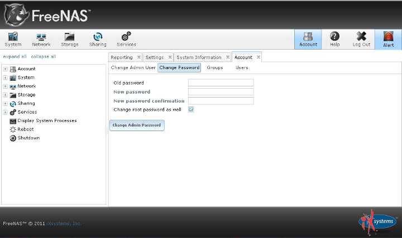
Task: Open the Network toolbar icon
Action: click(41, 40)
